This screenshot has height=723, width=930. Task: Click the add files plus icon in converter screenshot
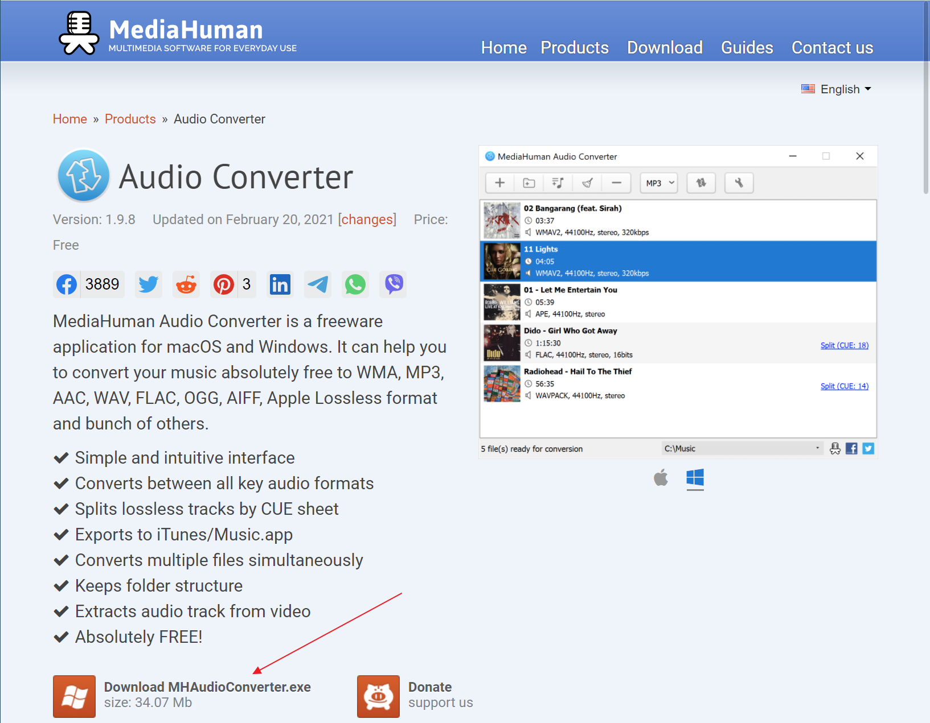pos(499,183)
